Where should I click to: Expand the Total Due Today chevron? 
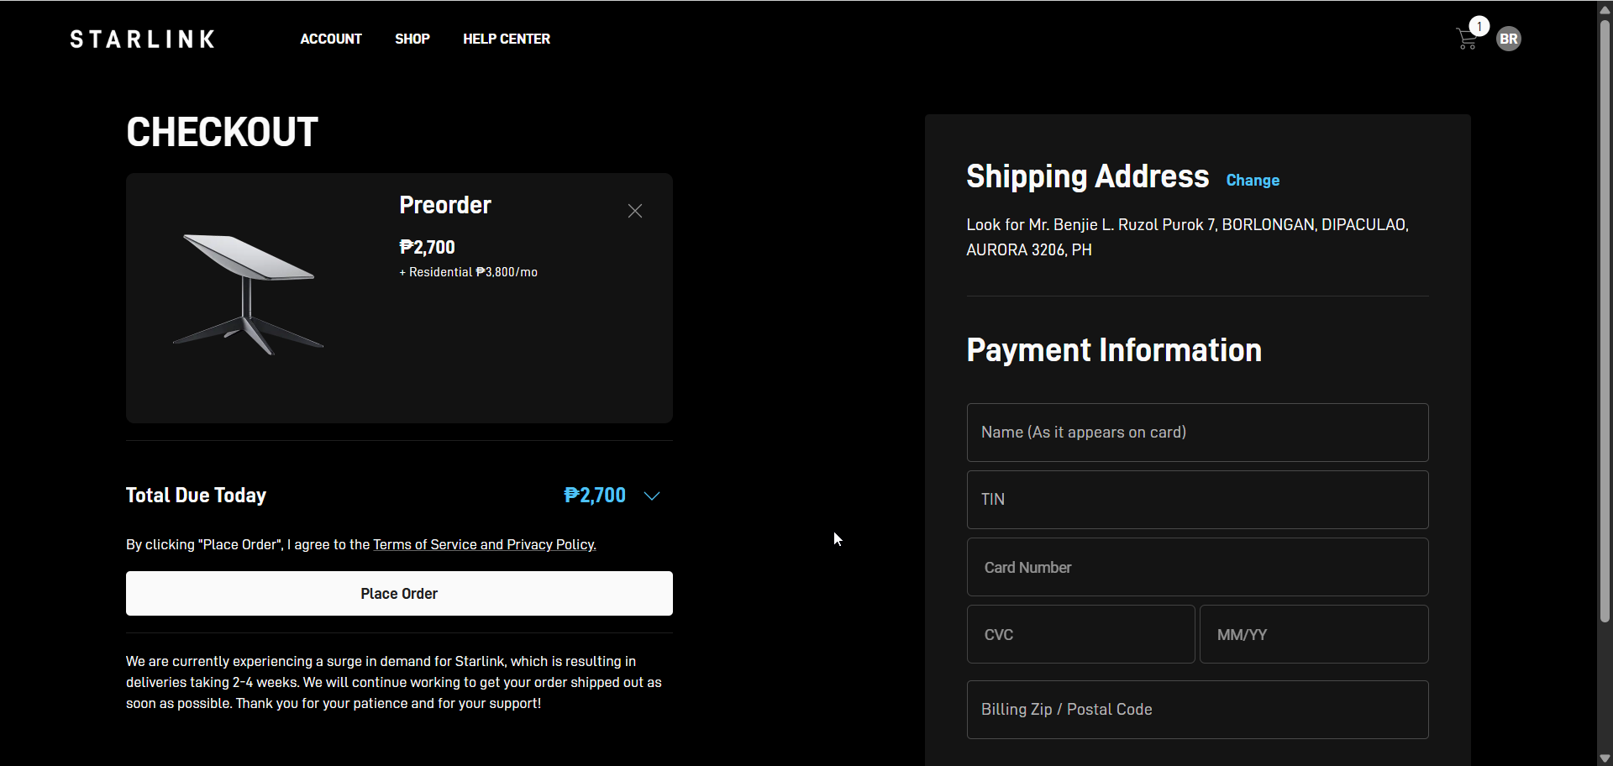tap(652, 496)
